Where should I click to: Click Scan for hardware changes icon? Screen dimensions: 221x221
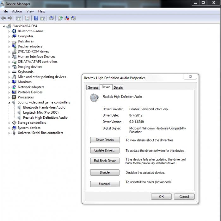tap(51, 18)
